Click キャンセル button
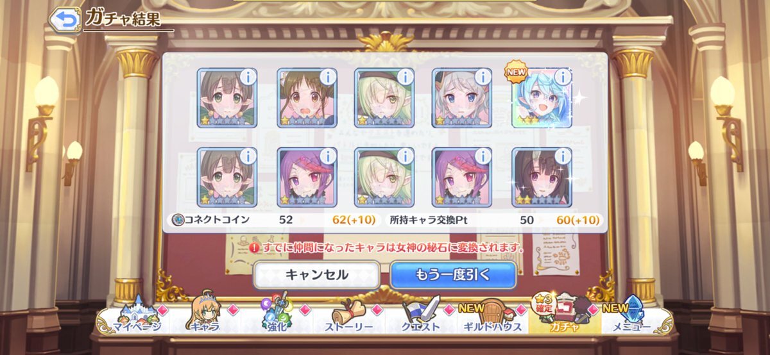The image size is (770, 355). pyautogui.click(x=317, y=275)
